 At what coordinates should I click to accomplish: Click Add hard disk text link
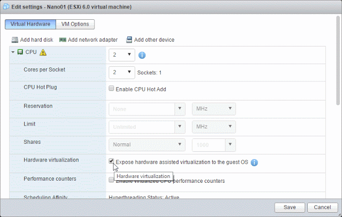point(37,40)
